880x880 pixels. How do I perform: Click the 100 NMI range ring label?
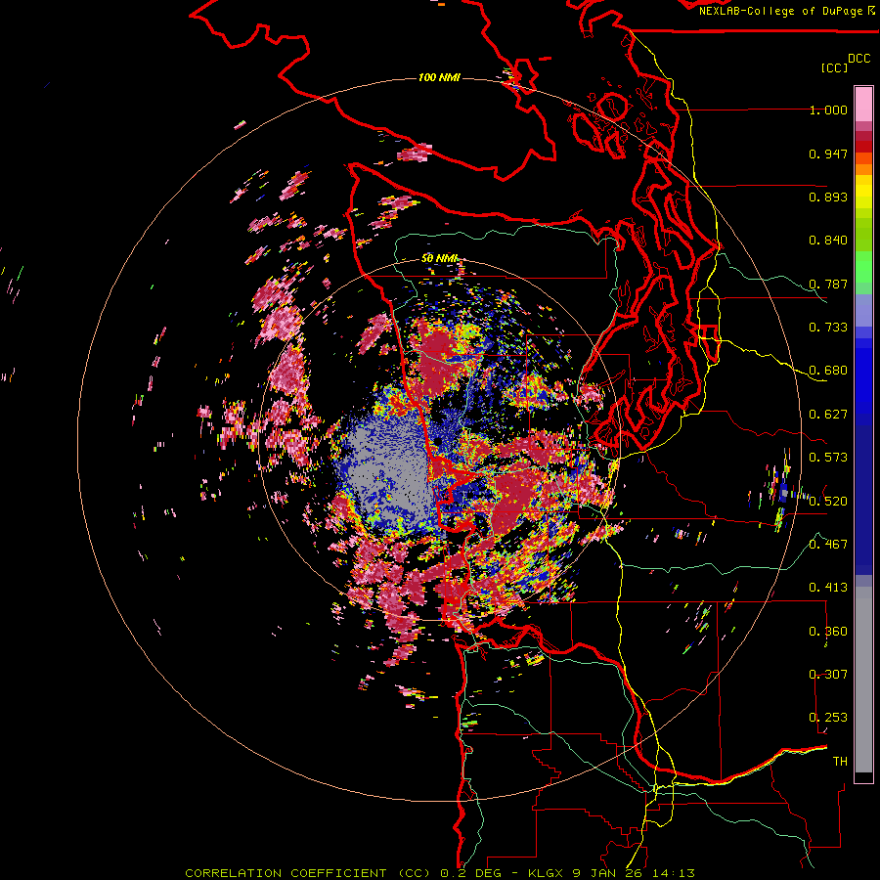click(x=439, y=77)
